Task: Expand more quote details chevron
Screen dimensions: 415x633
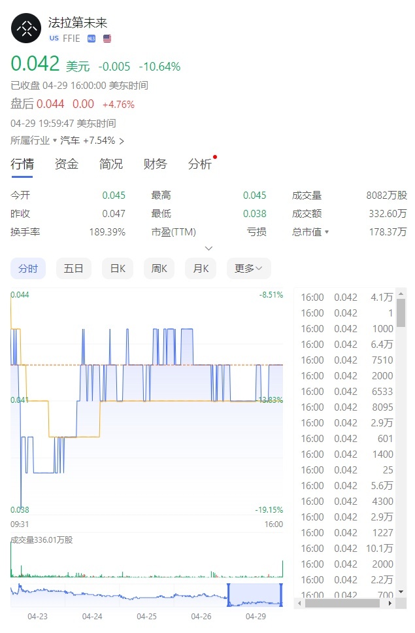Action: 208,248
